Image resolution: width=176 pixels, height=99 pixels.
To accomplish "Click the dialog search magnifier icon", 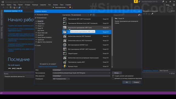I will (x=139, y=15).
